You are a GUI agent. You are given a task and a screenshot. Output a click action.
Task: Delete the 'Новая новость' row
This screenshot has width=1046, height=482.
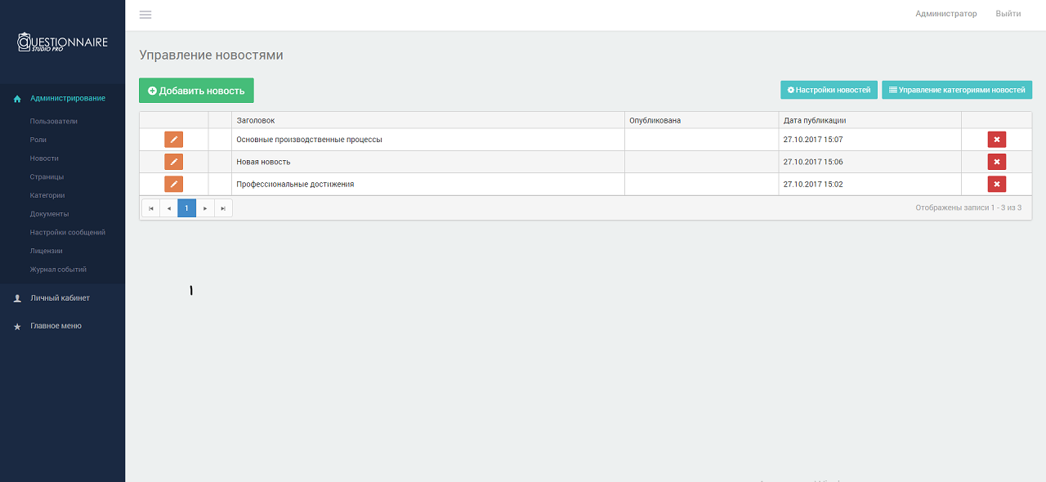996,162
